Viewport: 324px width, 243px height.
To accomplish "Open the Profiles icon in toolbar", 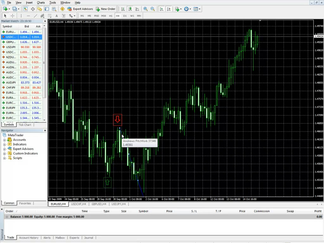I will (15, 9).
